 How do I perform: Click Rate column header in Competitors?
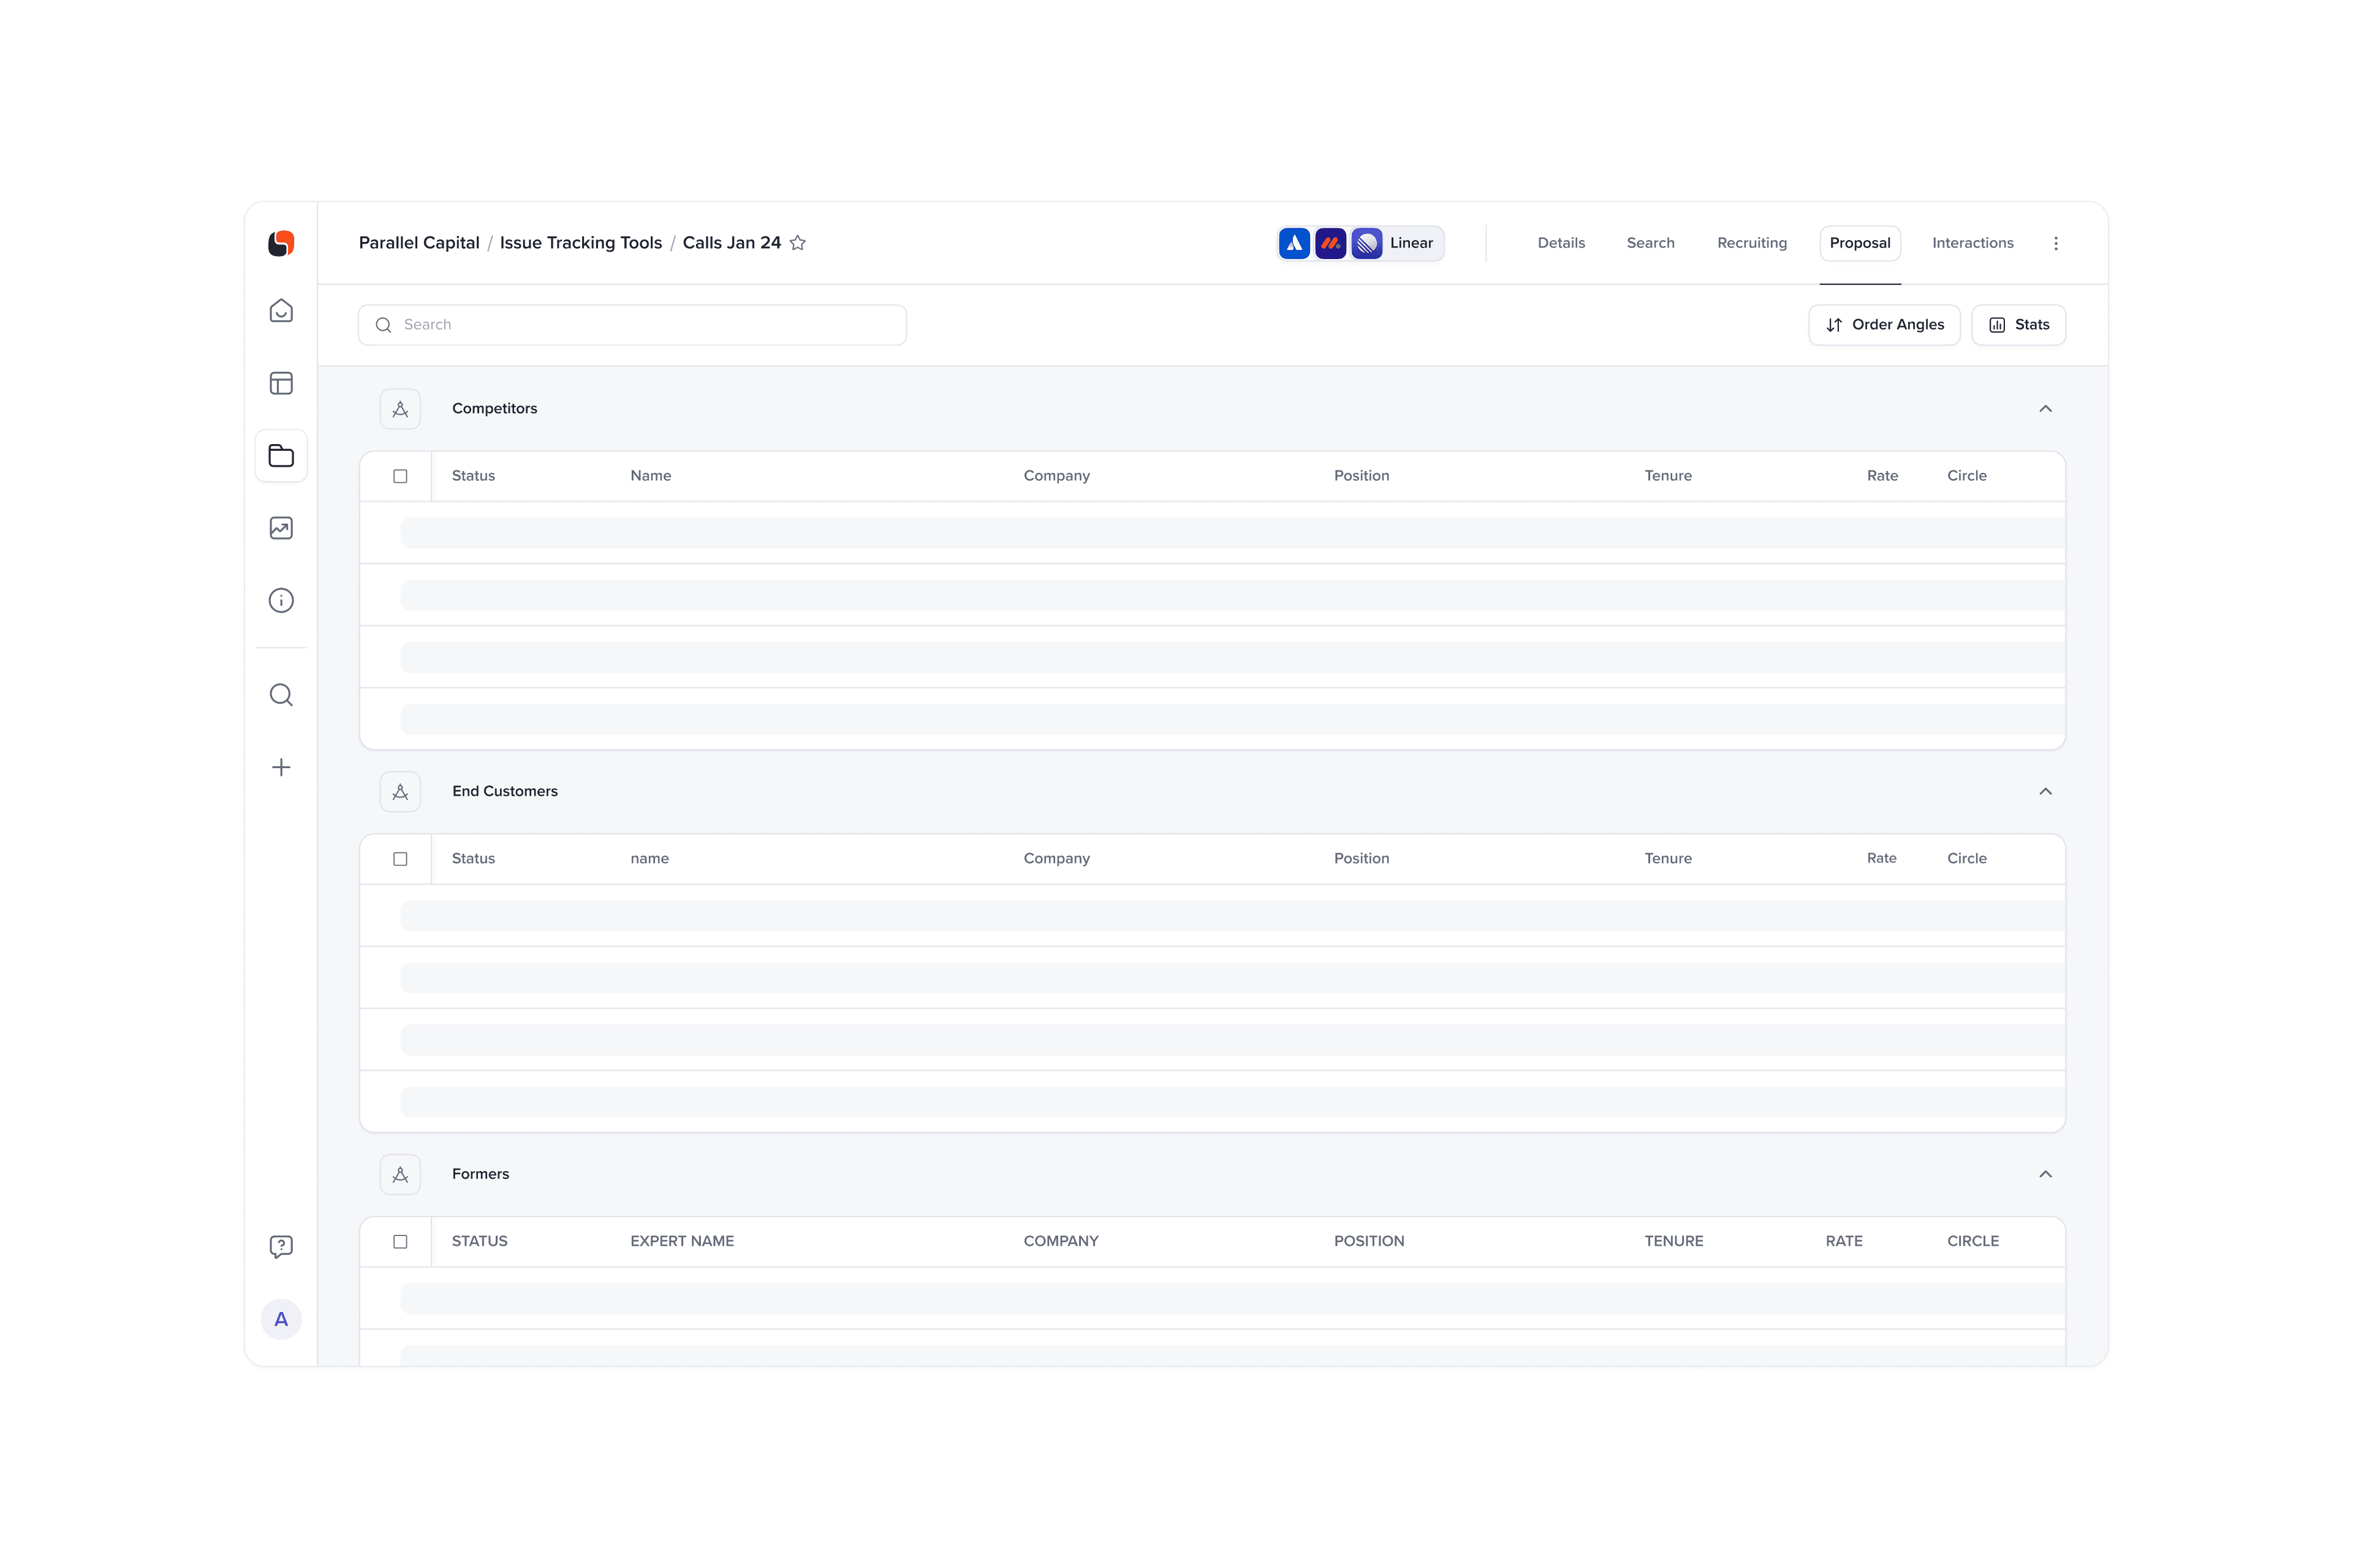click(1882, 476)
